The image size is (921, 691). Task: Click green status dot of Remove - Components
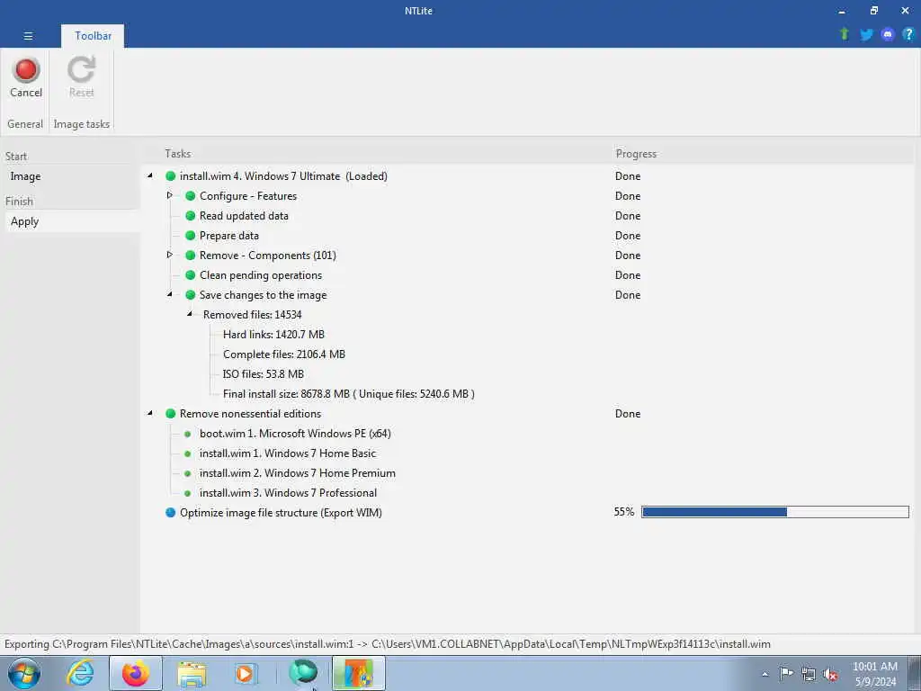(x=191, y=255)
